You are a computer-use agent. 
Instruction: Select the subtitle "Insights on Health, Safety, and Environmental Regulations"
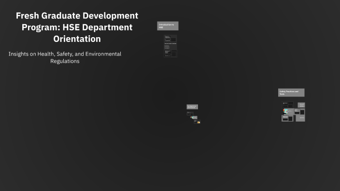(x=65, y=57)
